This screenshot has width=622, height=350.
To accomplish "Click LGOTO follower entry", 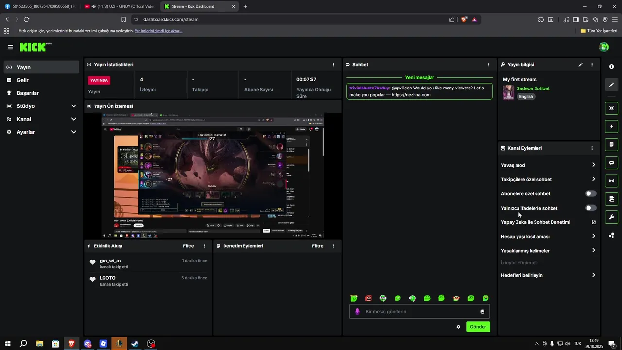I will pos(147,281).
